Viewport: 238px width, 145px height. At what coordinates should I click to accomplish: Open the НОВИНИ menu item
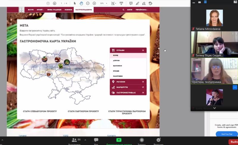pos(68,10)
